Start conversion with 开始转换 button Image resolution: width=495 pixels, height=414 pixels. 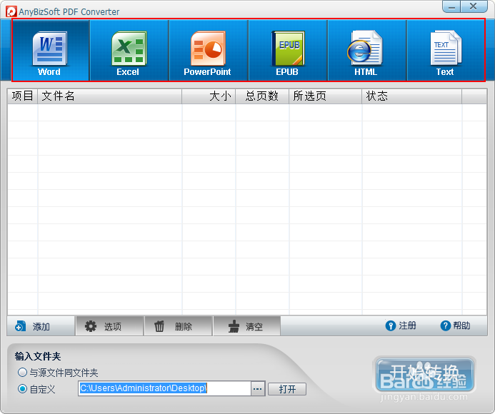[x=424, y=374]
